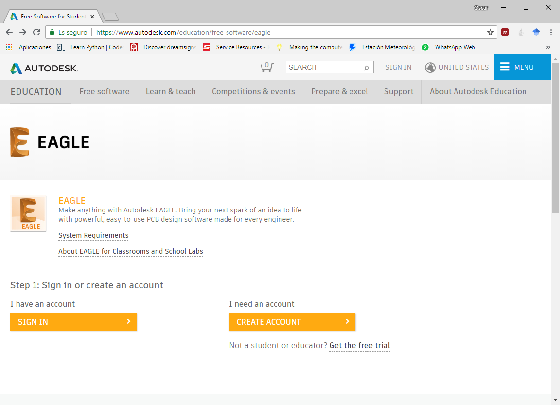Click the Autodesk logo
Viewport: 560px width, 405px height.
pyautogui.click(x=44, y=68)
